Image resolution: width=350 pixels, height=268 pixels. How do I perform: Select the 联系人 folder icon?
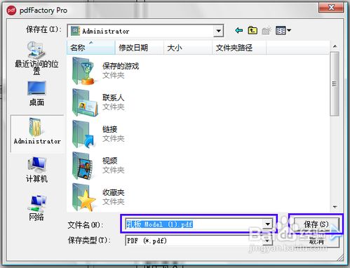click(85, 102)
